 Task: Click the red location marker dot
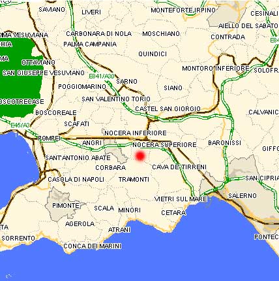coord(140,156)
